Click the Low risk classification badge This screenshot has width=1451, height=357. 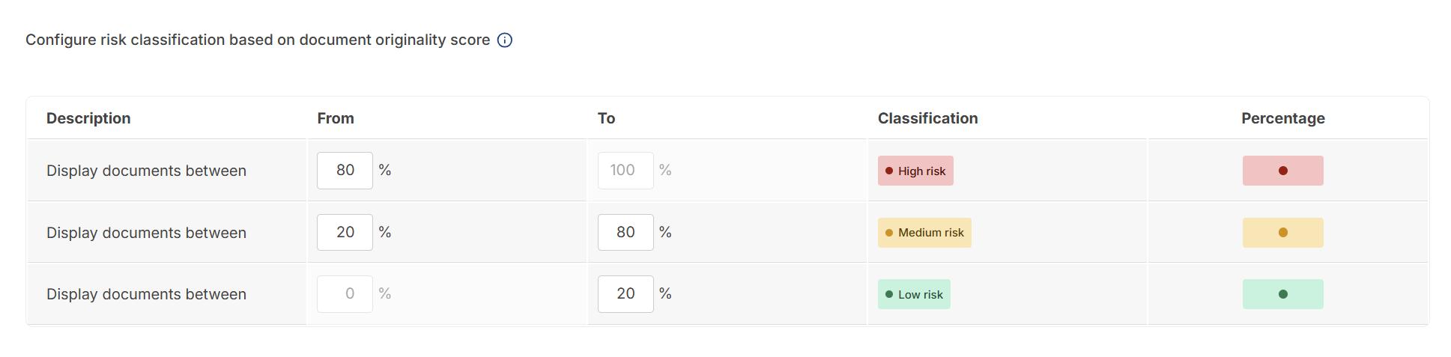coord(914,294)
